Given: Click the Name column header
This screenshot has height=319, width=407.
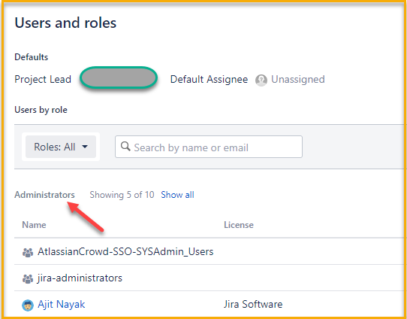Looking at the screenshot, I should coord(34,225).
